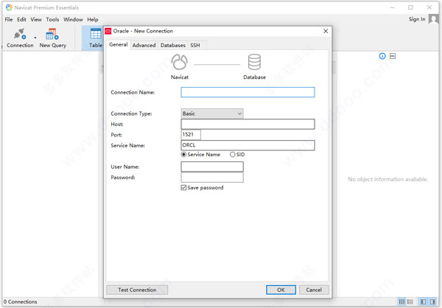Click the Navicat app icon in title bar

[x=9, y=7]
